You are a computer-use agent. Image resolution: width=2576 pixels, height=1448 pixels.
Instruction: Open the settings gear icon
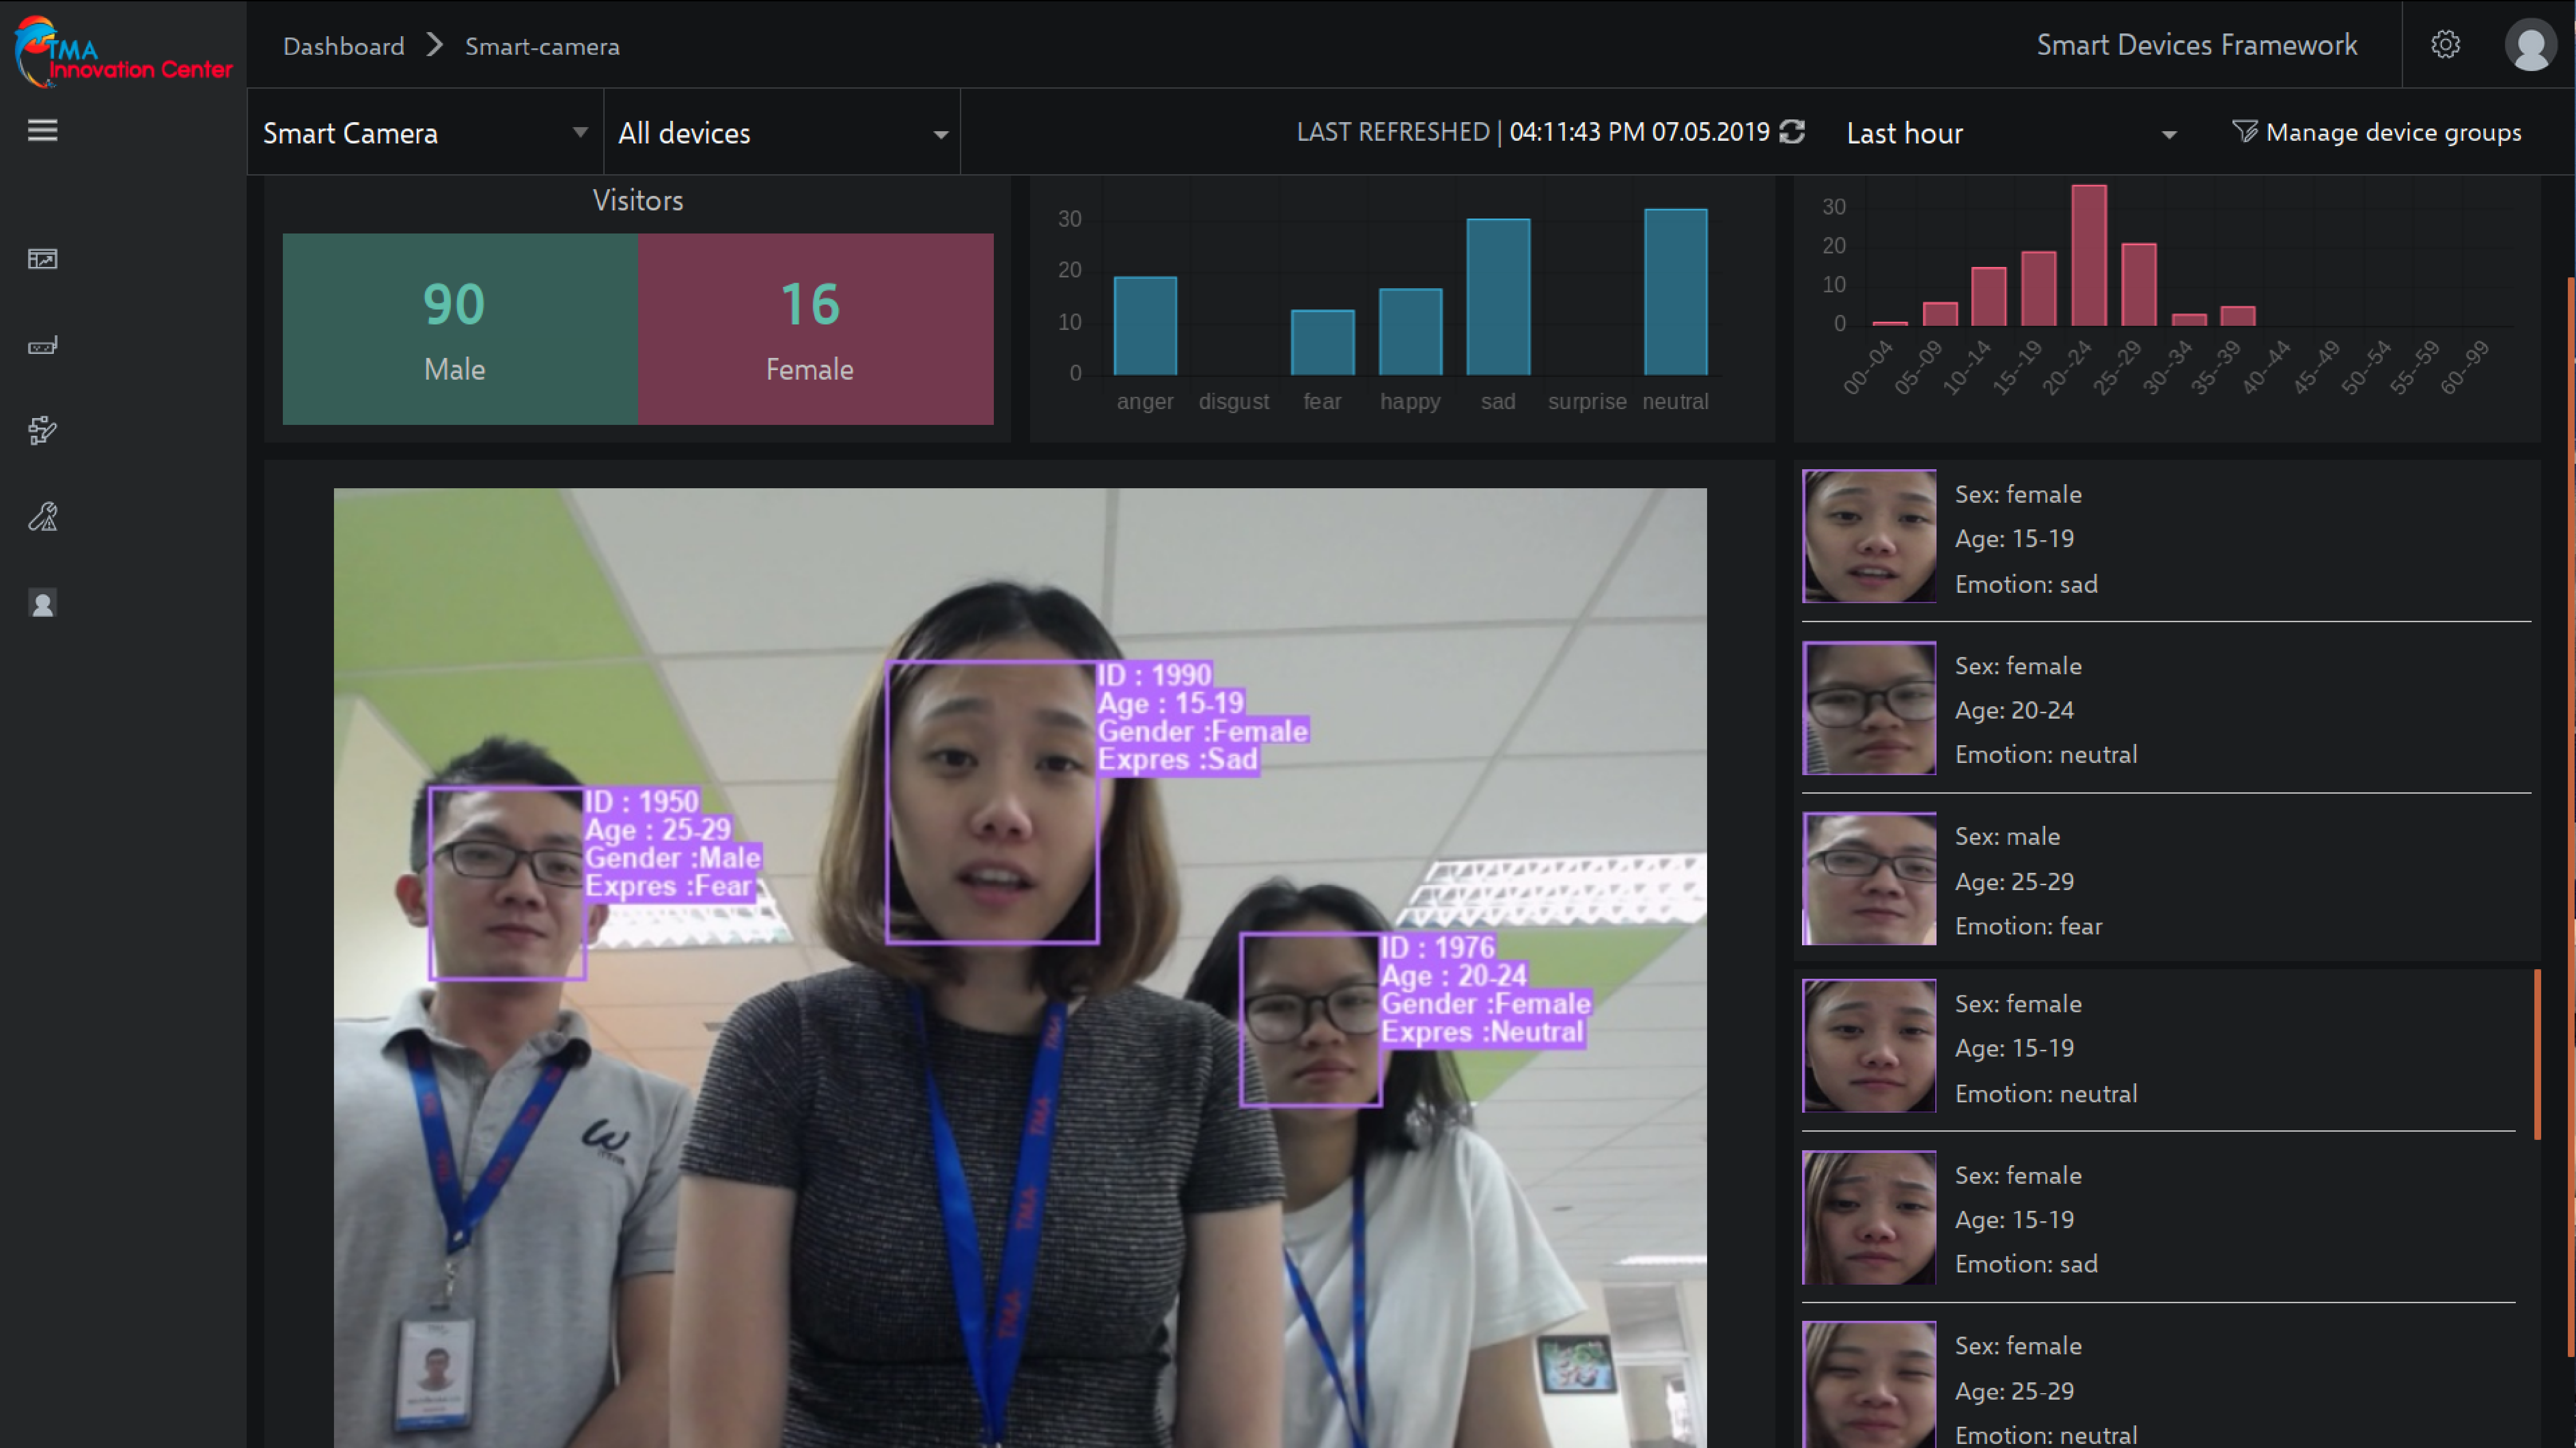click(x=2445, y=45)
